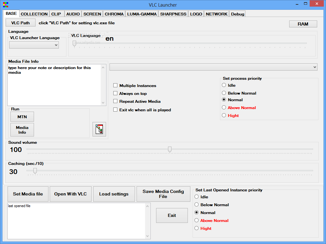Go to the NETWORK tab
Image resolution: width=326 pixels, height=244 pixels.
tap(216, 14)
